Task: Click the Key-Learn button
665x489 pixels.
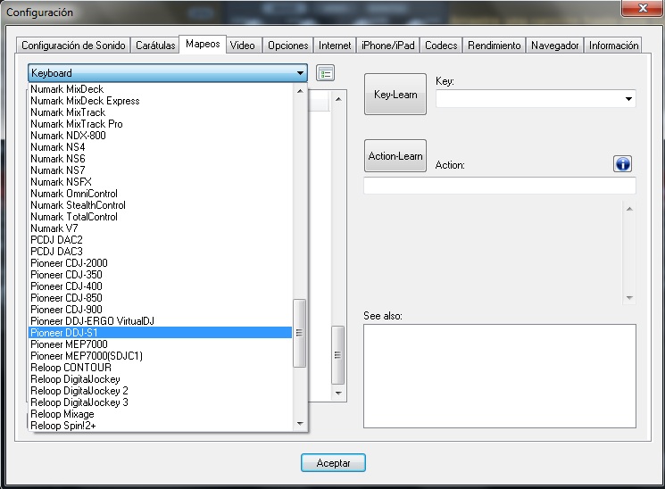Action: pos(395,95)
